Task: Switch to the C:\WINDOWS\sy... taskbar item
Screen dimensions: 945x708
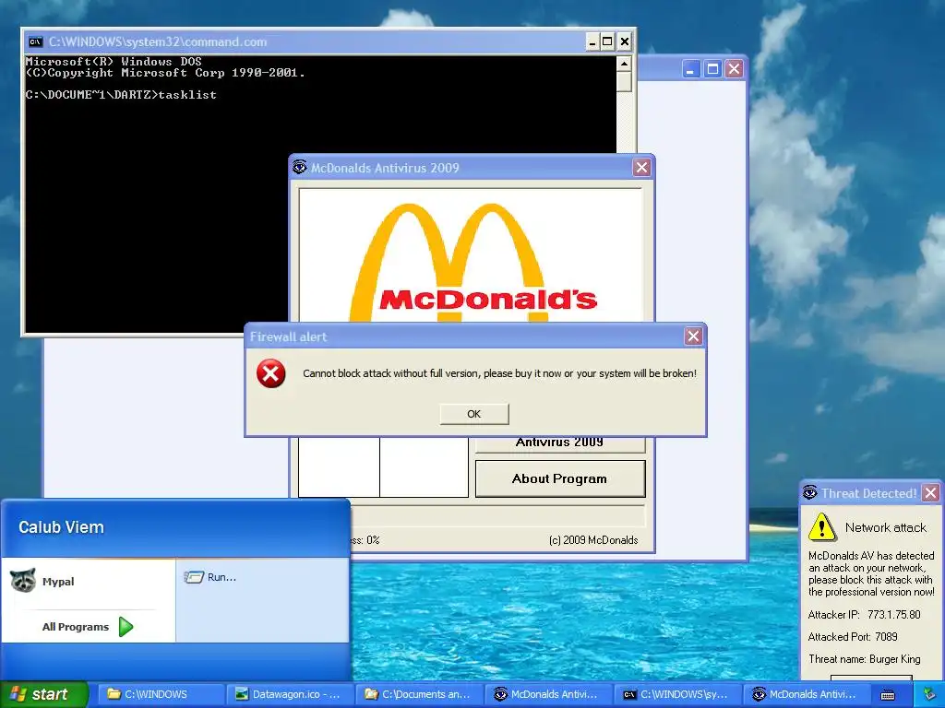Action: (x=678, y=694)
